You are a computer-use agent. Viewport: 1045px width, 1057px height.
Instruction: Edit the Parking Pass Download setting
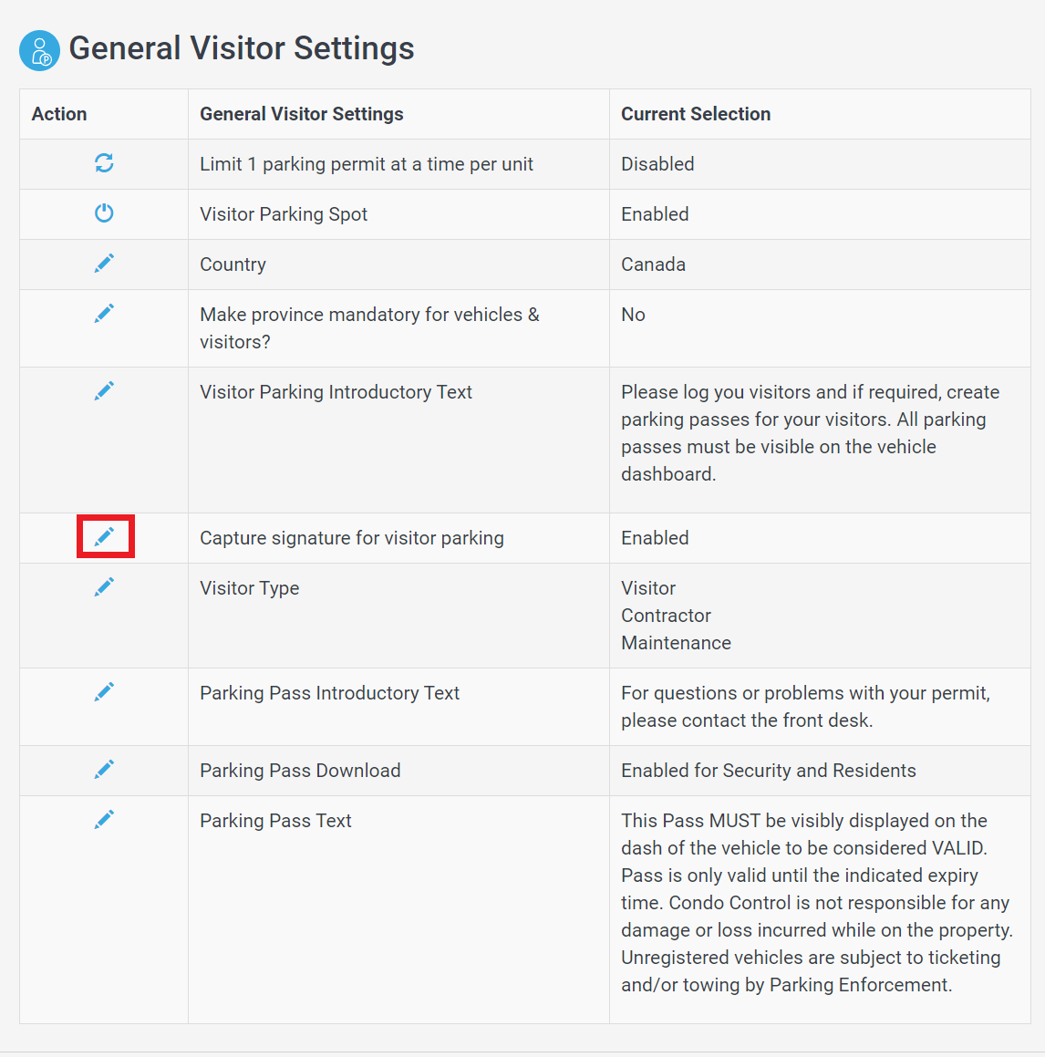pyautogui.click(x=104, y=769)
